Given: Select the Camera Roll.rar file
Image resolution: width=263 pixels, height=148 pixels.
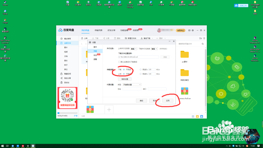Looking at the screenshot, I should tap(185, 93).
